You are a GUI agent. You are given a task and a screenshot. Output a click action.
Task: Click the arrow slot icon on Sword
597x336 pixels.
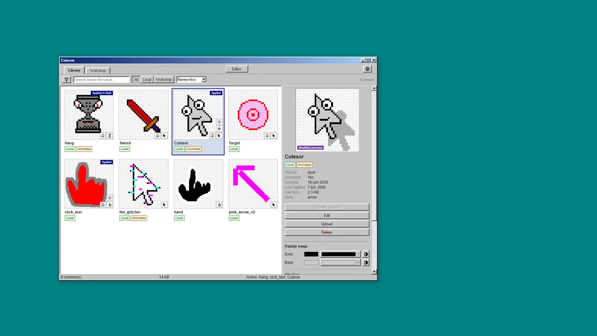[x=164, y=136]
